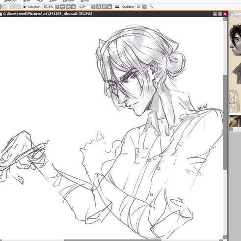The image size is (241, 241).
Task: Open the rotation angle dropdown
Action: click(x=93, y=7)
